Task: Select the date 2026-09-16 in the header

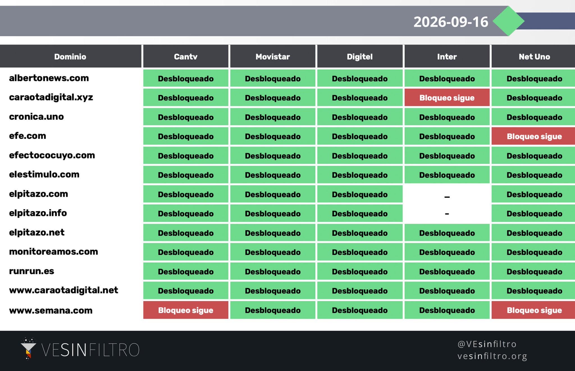Action: click(451, 22)
